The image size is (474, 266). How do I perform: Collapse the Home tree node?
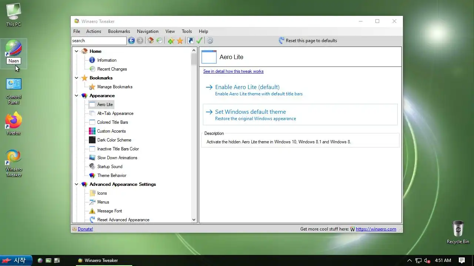[77, 51]
